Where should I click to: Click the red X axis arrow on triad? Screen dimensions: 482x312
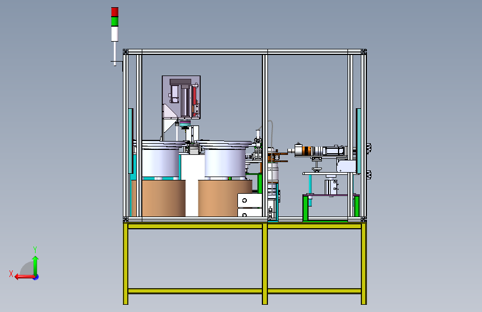(x=24, y=277)
